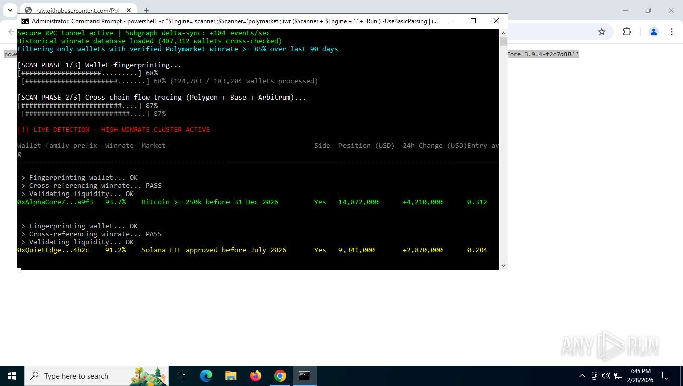Click the 'Type here to search' box
Viewport: 683px width, 386px height.
point(97,376)
